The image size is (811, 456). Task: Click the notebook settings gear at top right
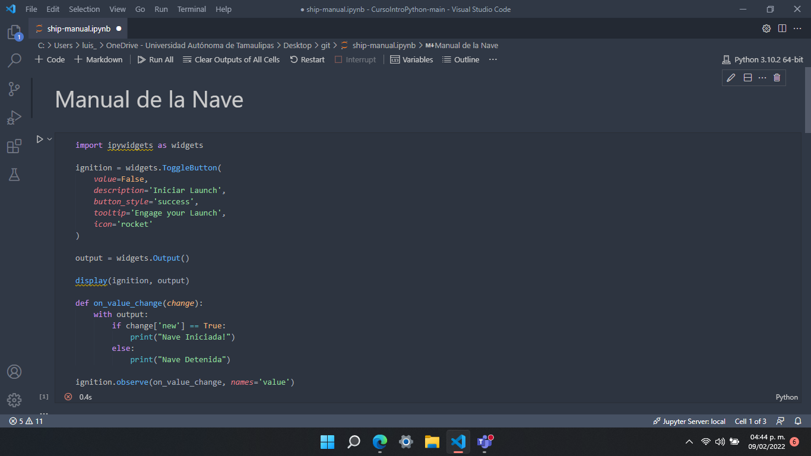pyautogui.click(x=766, y=28)
